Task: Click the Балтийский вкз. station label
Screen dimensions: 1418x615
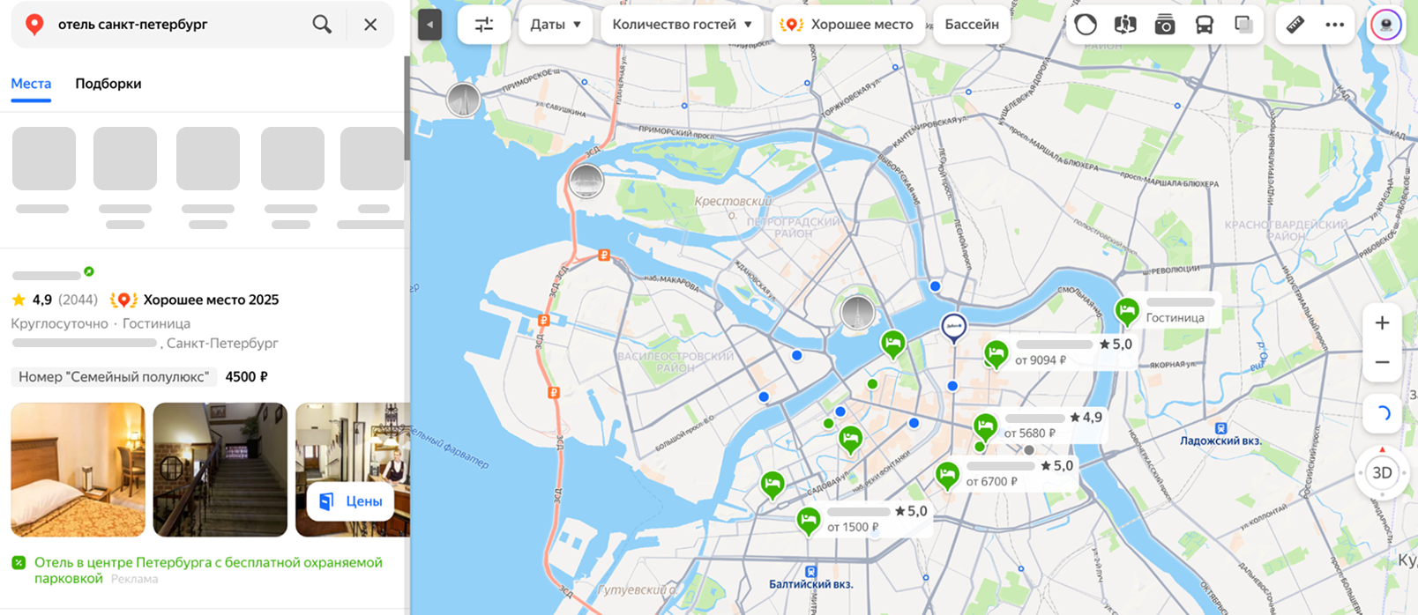Action: click(x=810, y=583)
